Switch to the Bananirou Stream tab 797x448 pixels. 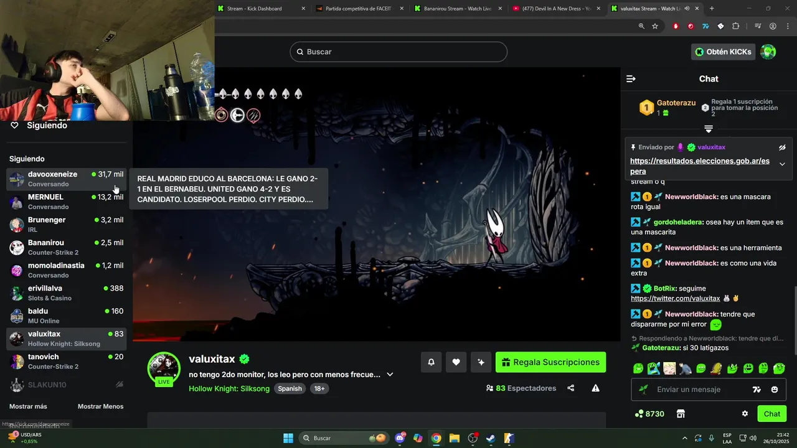[458, 9]
